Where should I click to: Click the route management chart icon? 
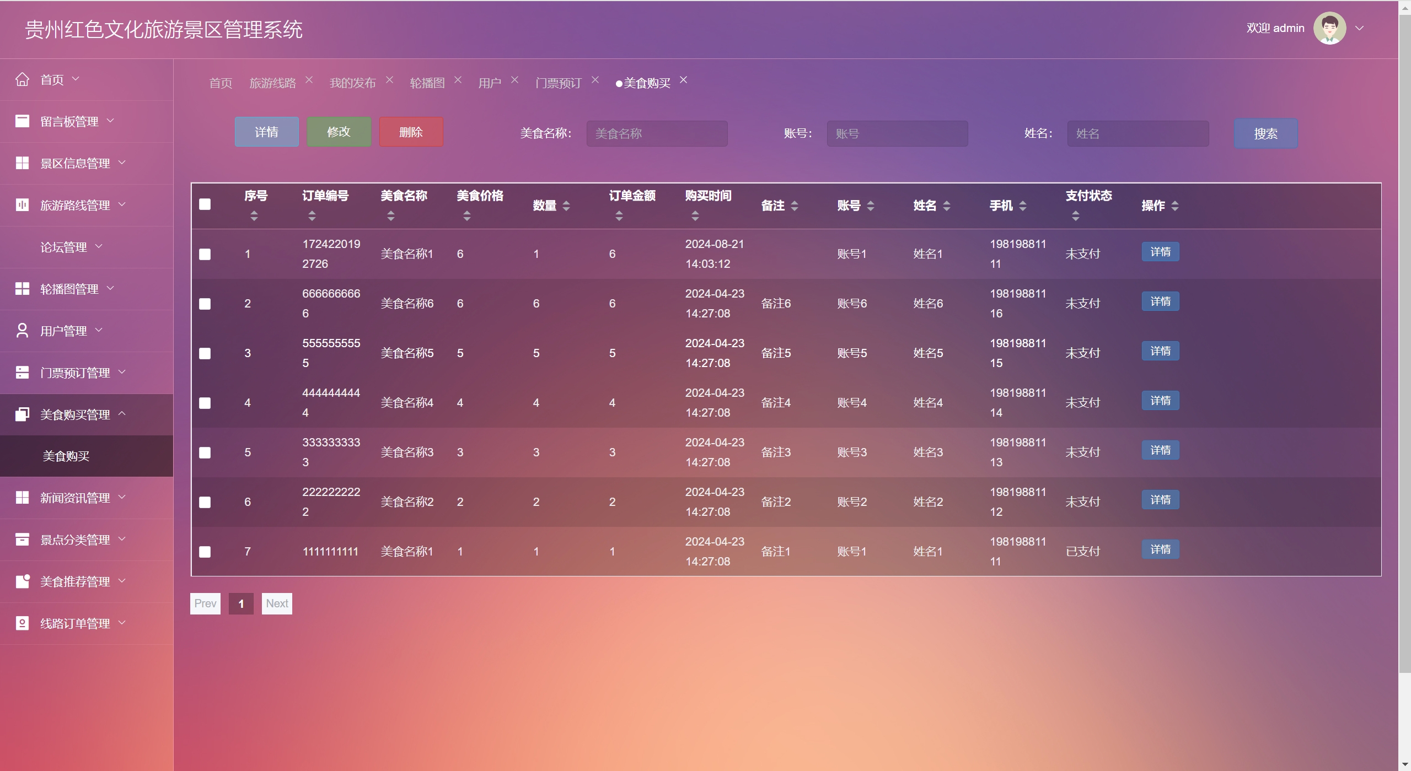(x=22, y=205)
